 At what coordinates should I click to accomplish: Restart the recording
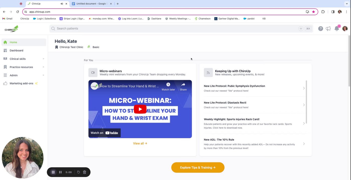[78, 172]
